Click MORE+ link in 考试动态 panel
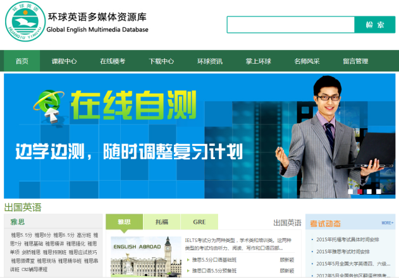 pyautogui.click(x=388, y=223)
